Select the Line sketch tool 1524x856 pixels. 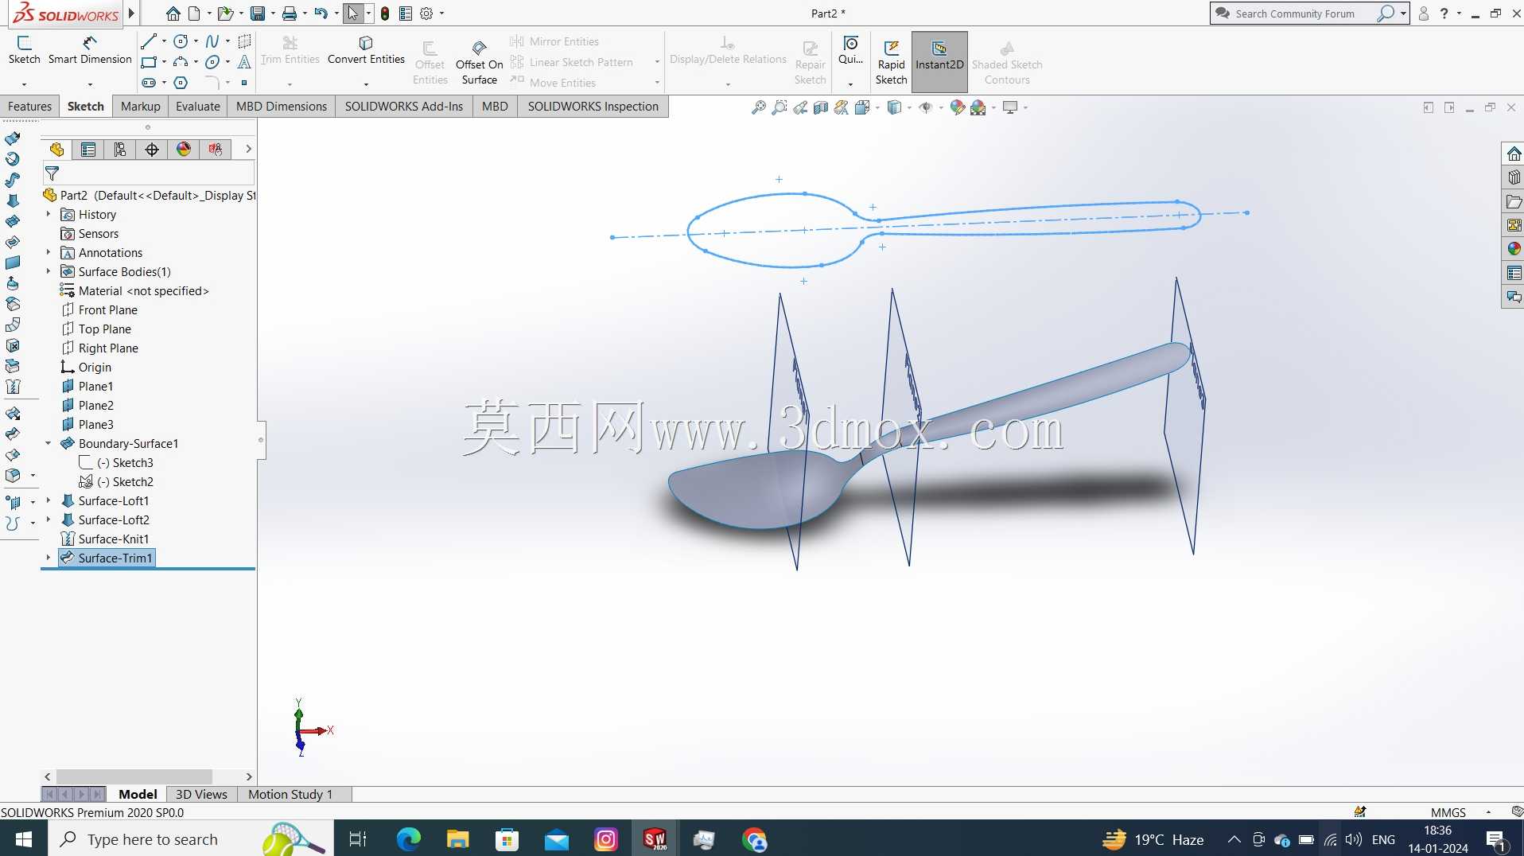point(149,41)
